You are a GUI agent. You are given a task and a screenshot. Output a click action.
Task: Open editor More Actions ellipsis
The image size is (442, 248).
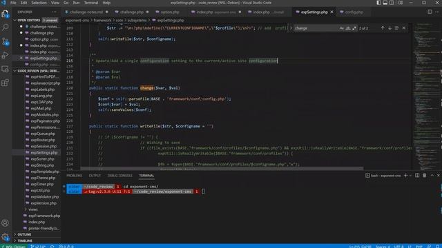(437, 12)
